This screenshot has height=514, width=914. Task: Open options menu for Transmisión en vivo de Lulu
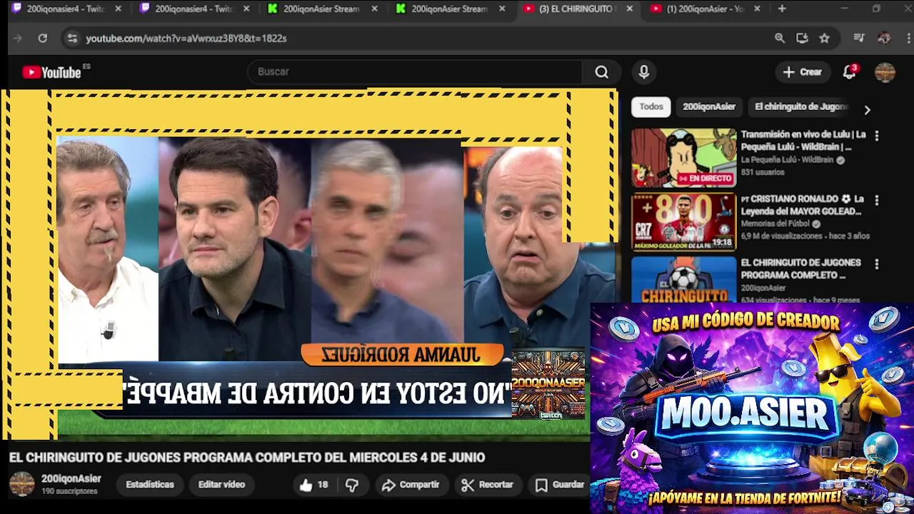[x=877, y=136]
